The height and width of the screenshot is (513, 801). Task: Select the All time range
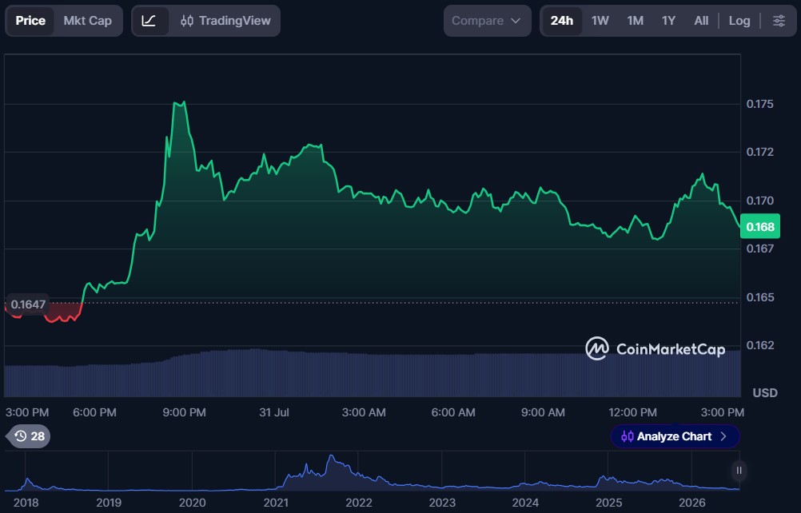701,21
